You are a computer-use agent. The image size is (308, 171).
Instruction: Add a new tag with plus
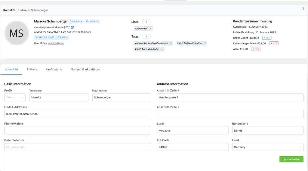[146, 36]
